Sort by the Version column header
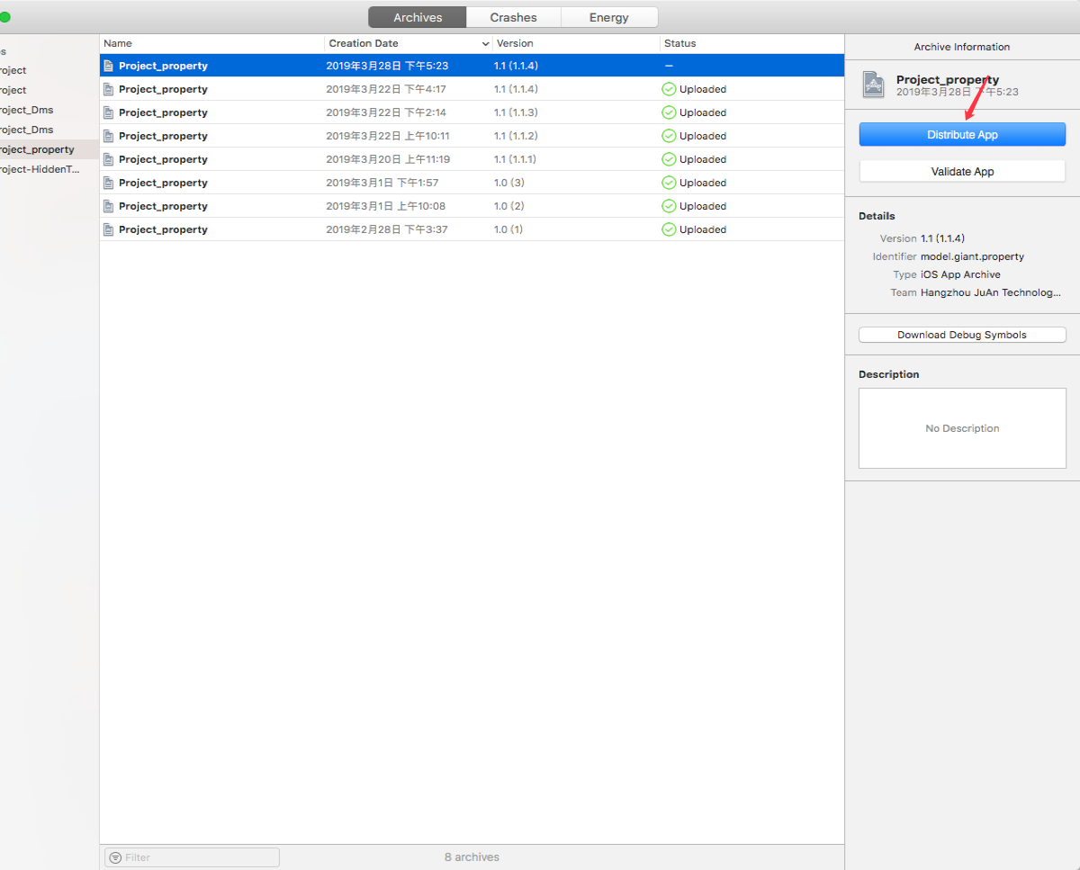Image resolution: width=1080 pixels, height=870 pixels. pos(576,43)
